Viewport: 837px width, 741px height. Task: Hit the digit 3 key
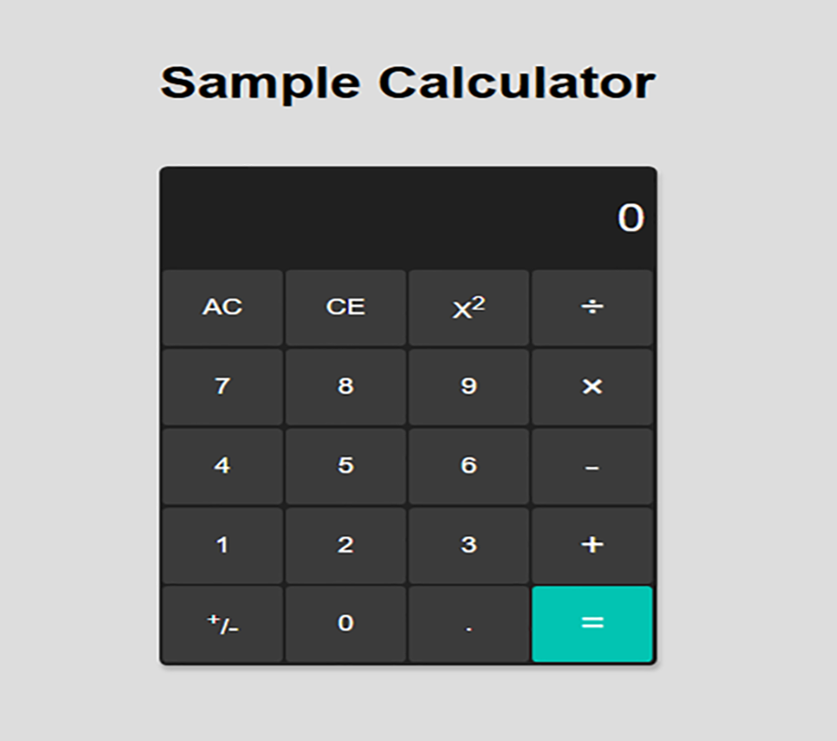(469, 545)
